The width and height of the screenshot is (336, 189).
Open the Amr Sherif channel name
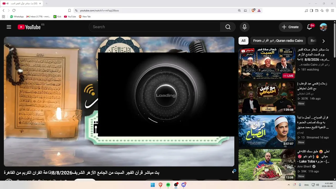point(304,166)
